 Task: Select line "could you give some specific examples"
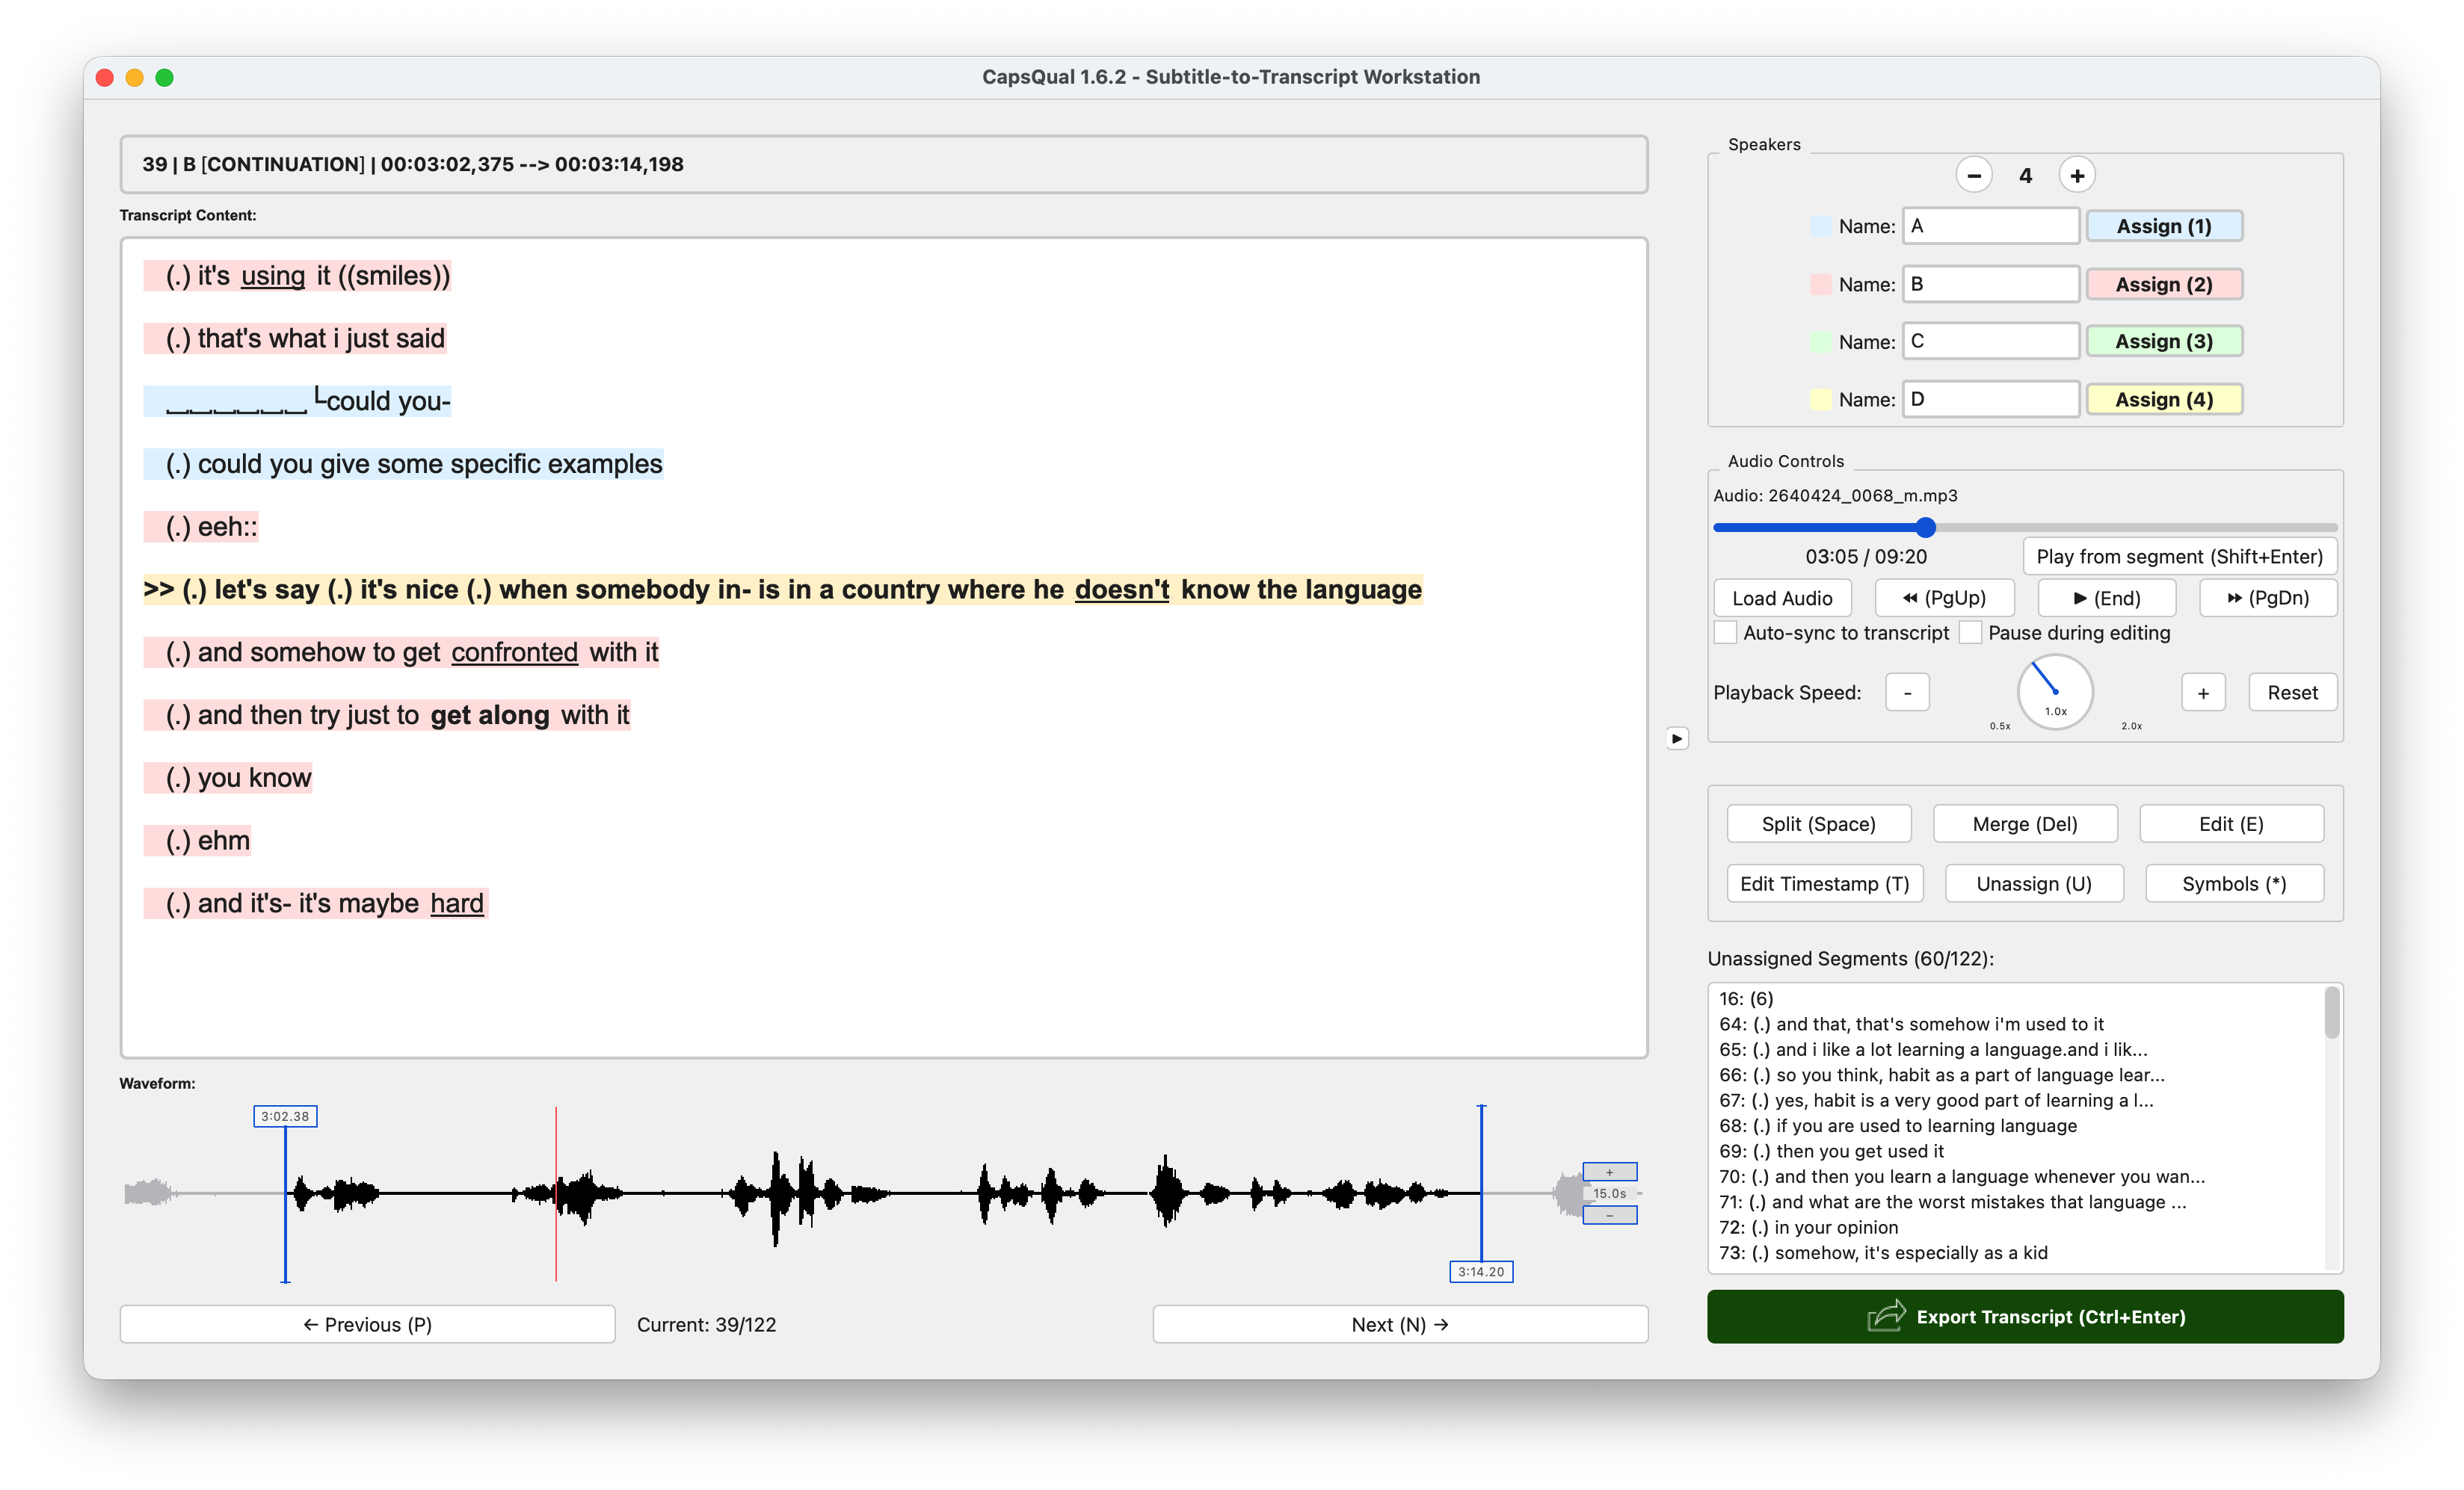tap(403, 464)
